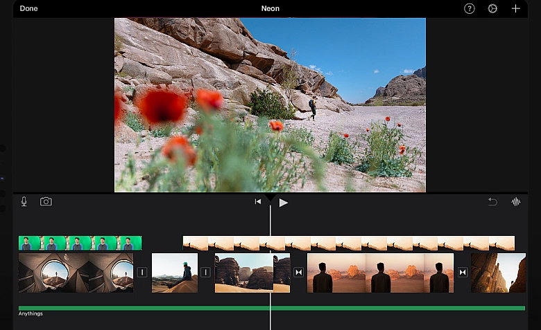Open transition after the dune sitter clip
The height and width of the screenshot is (330, 541).
click(205, 273)
